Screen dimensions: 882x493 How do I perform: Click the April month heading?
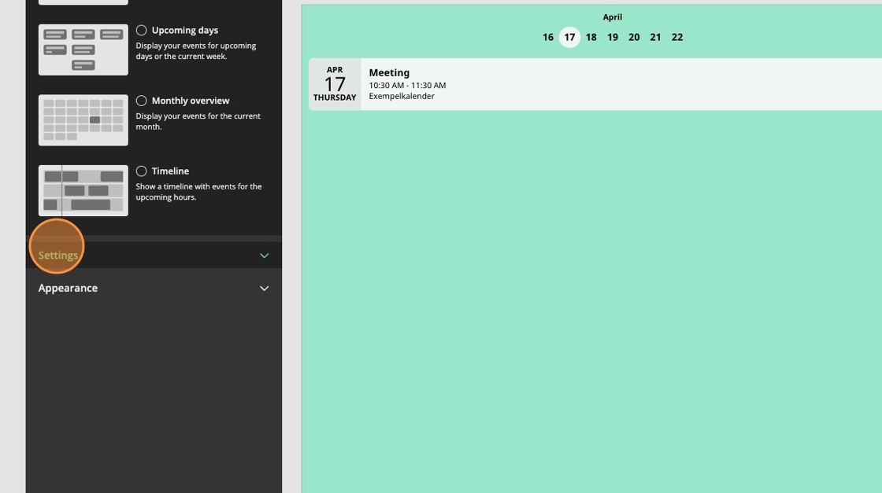(x=613, y=17)
